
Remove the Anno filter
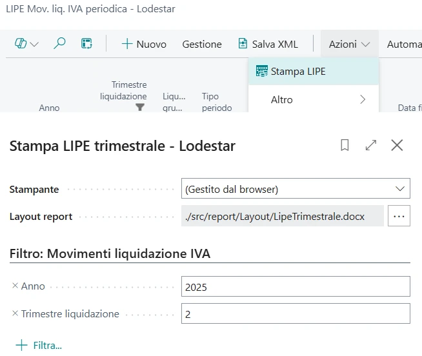(15, 286)
